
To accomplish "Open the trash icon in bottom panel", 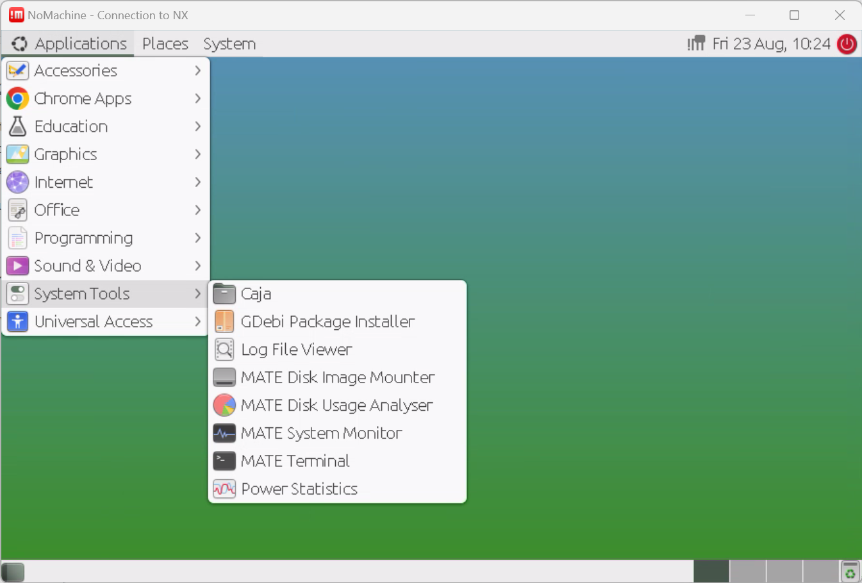I will click(x=850, y=571).
